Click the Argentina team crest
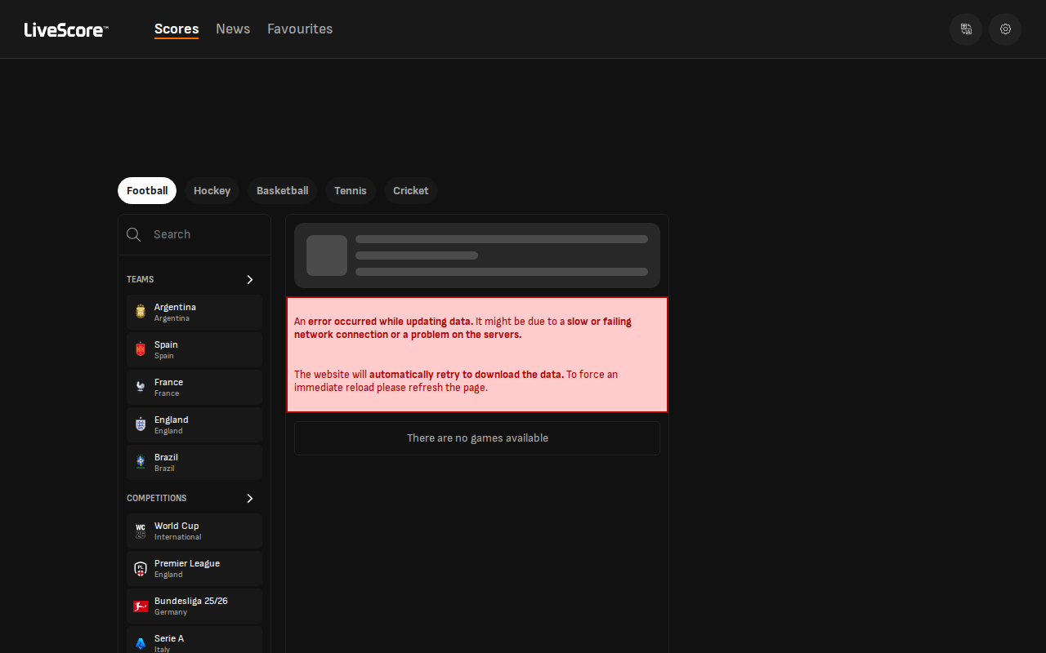This screenshot has width=1046, height=653. (x=141, y=312)
